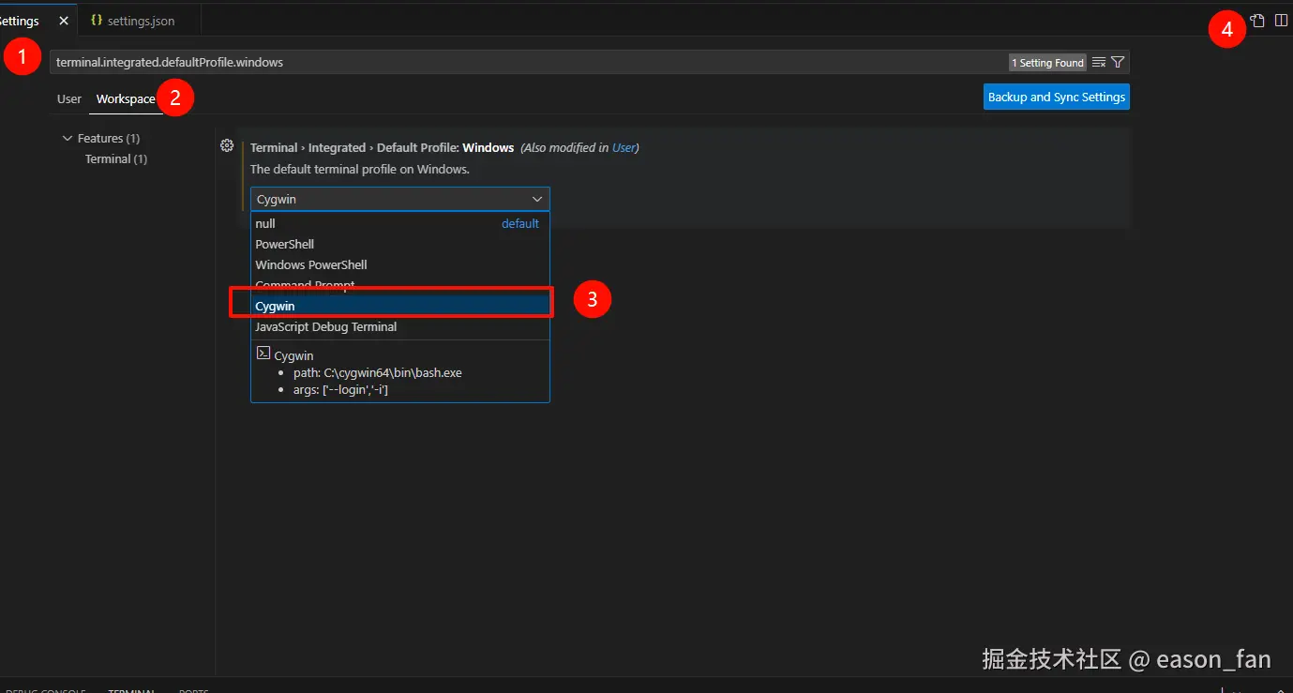Screen dimensions: 1293x693
Task: Click Backup and Sync Settings button
Action: (1056, 98)
